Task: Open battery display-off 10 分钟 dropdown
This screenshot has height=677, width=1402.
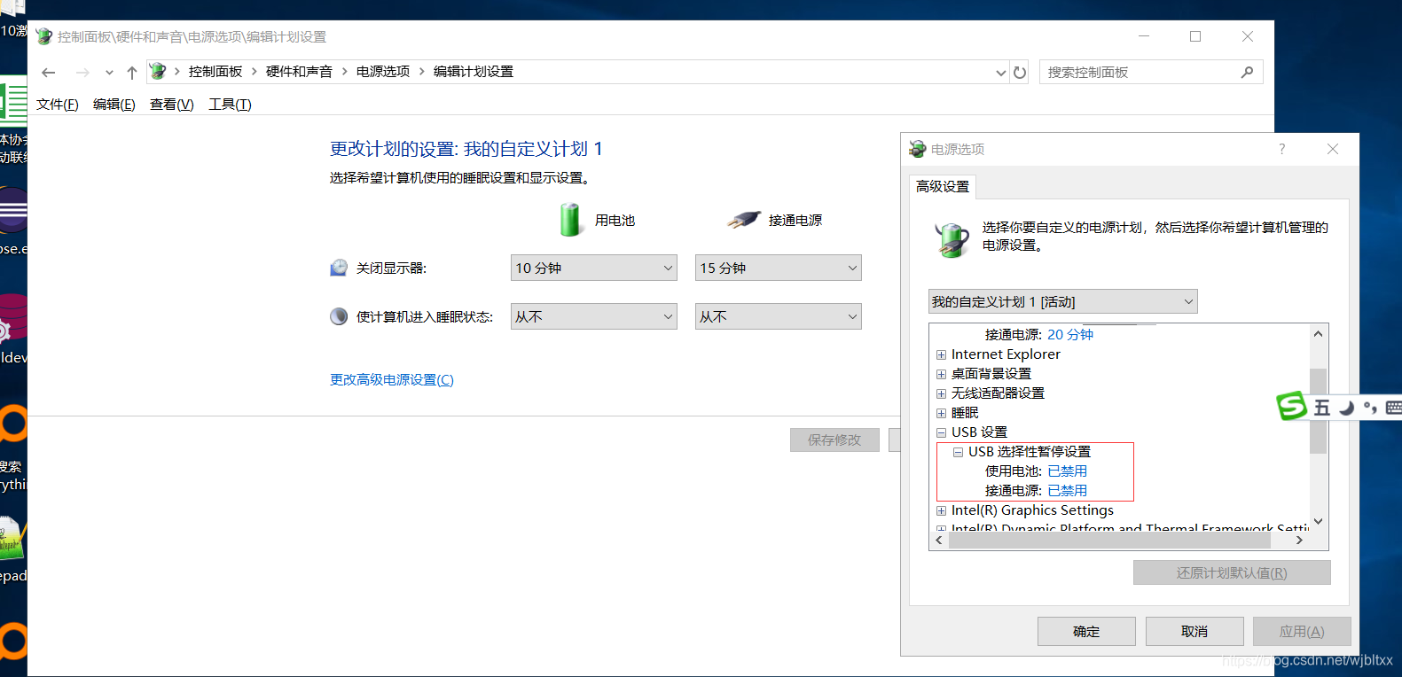Action: [x=594, y=268]
